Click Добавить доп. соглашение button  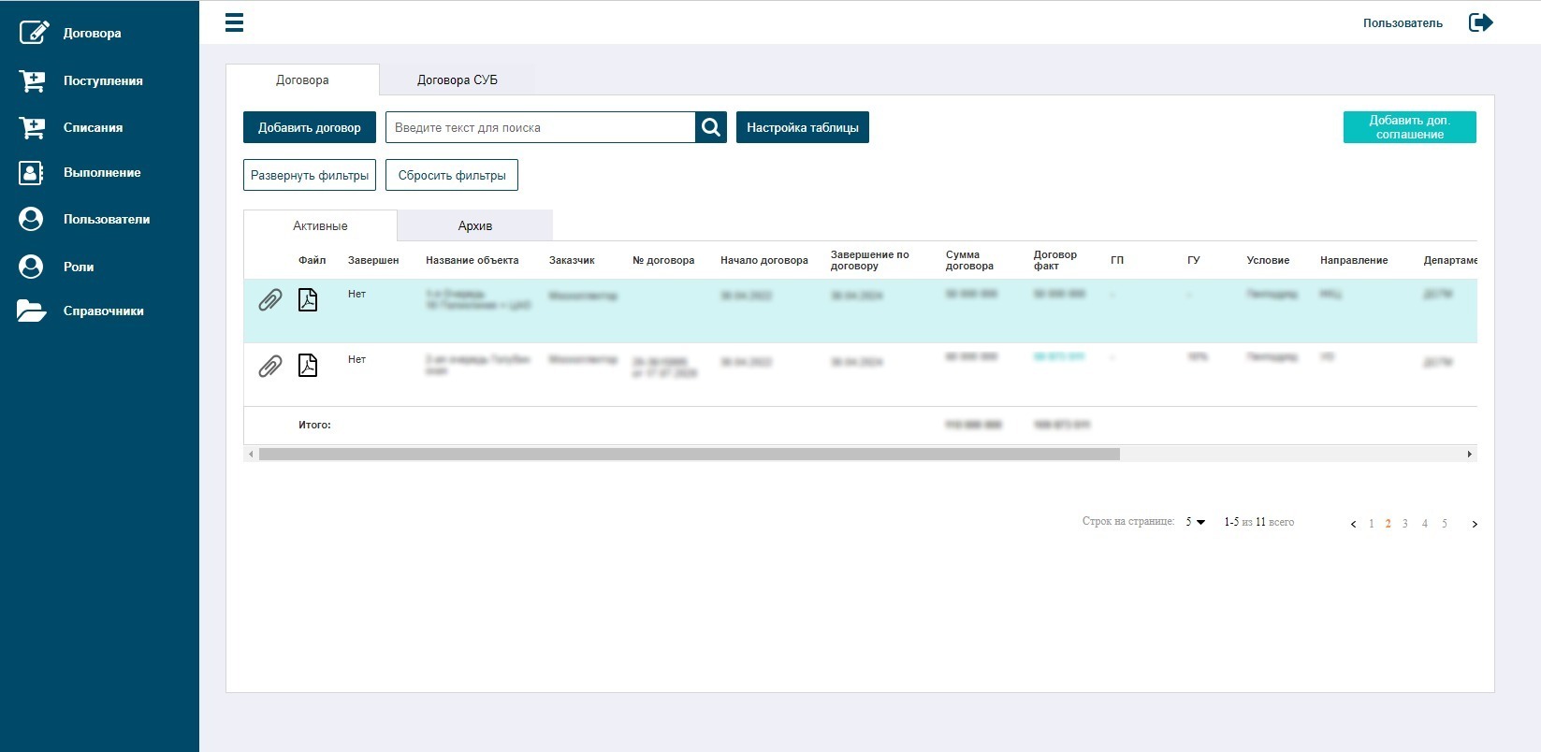[x=1410, y=127]
